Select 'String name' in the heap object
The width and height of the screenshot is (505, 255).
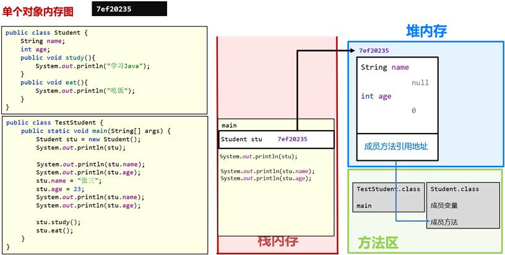385,67
